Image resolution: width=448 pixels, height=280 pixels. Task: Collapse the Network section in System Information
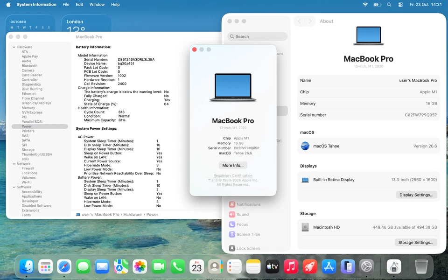pyautogui.click(x=14, y=164)
